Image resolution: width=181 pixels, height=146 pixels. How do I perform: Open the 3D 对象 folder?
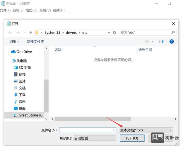pos(25,67)
